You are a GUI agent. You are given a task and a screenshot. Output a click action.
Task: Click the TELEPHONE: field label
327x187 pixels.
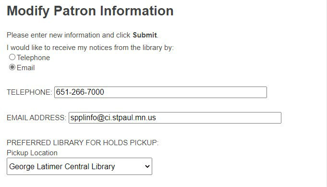pyautogui.click(x=29, y=92)
